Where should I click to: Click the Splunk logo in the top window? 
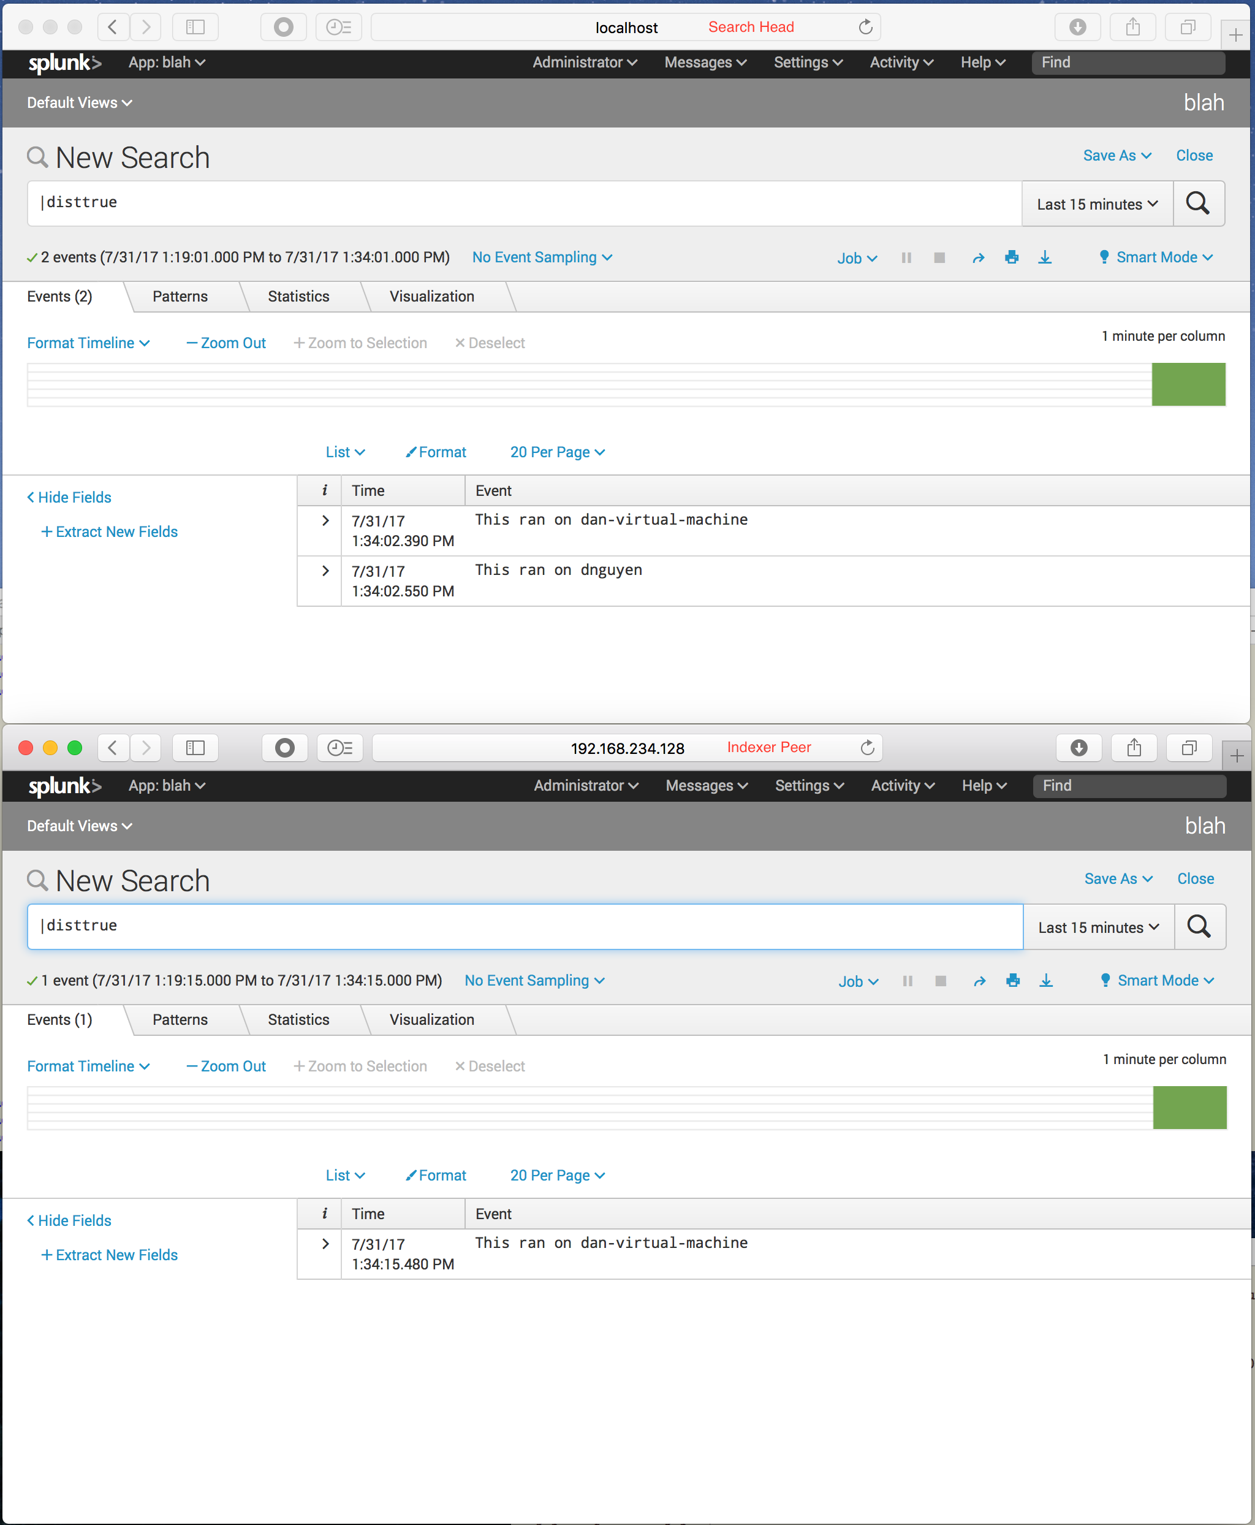pyautogui.click(x=64, y=63)
